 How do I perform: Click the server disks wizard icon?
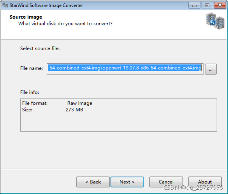pyautogui.click(x=215, y=21)
